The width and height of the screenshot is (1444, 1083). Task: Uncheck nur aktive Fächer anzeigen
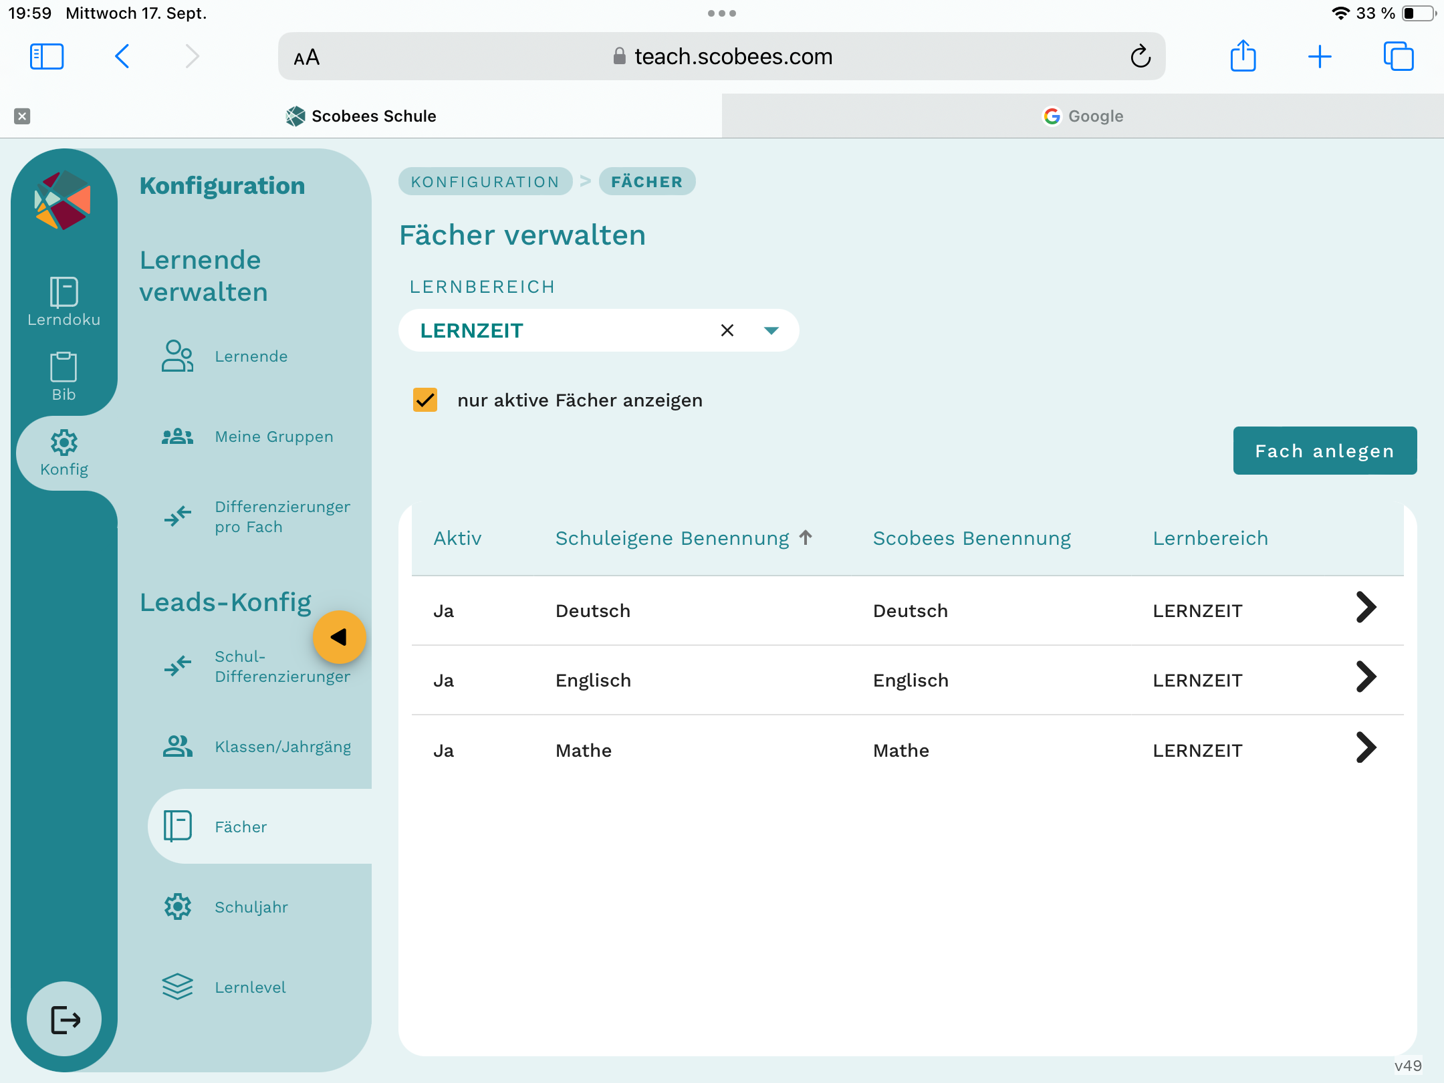pos(425,400)
